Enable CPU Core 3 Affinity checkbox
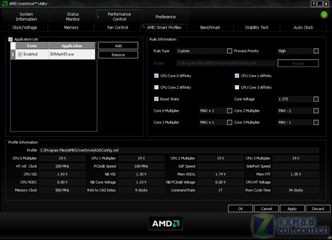 [x=237, y=87]
